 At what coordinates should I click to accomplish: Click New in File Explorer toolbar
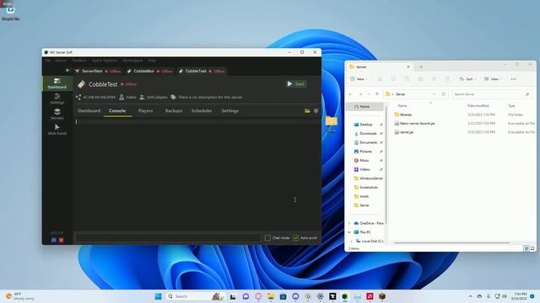point(359,79)
